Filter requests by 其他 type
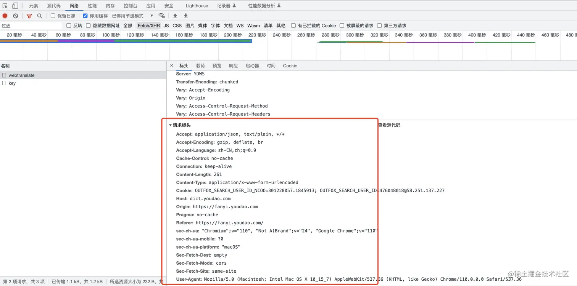The width and height of the screenshot is (577, 286). tap(281, 26)
